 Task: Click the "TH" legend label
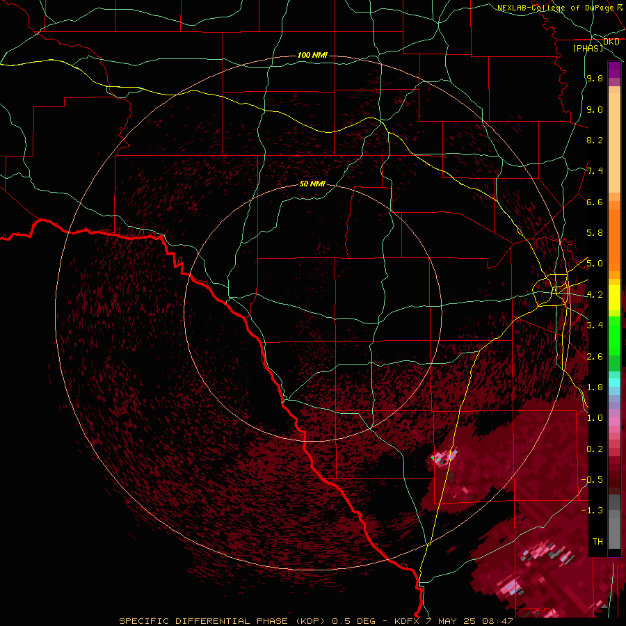pyautogui.click(x=597, y=542)
